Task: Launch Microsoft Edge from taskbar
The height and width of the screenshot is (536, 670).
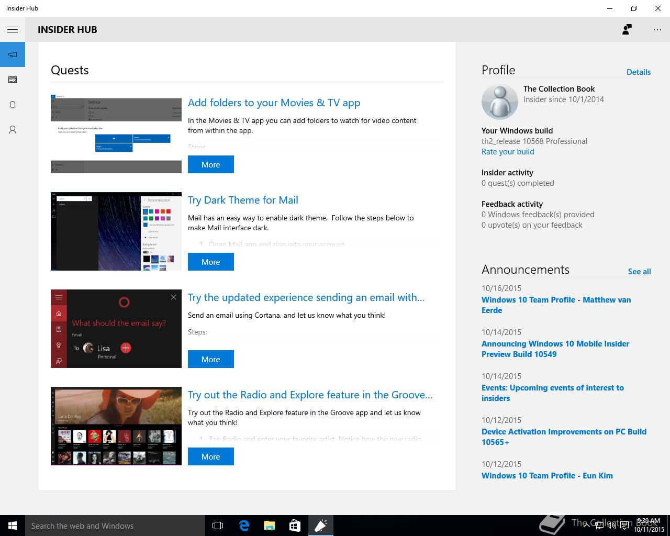Action: click(x=244, y=526)
